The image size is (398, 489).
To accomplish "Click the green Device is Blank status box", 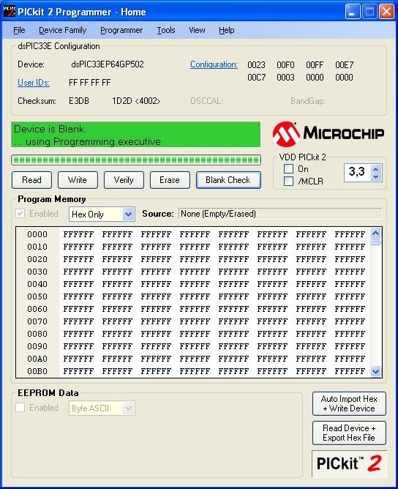I will (x=136, y=135).
